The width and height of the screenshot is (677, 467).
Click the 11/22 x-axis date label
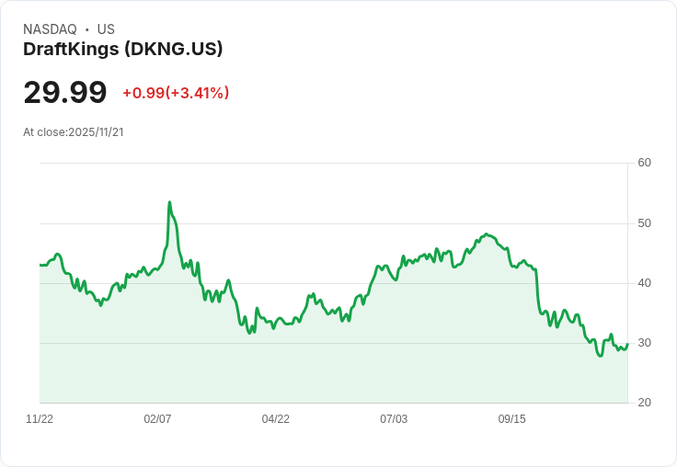point(40,418)
